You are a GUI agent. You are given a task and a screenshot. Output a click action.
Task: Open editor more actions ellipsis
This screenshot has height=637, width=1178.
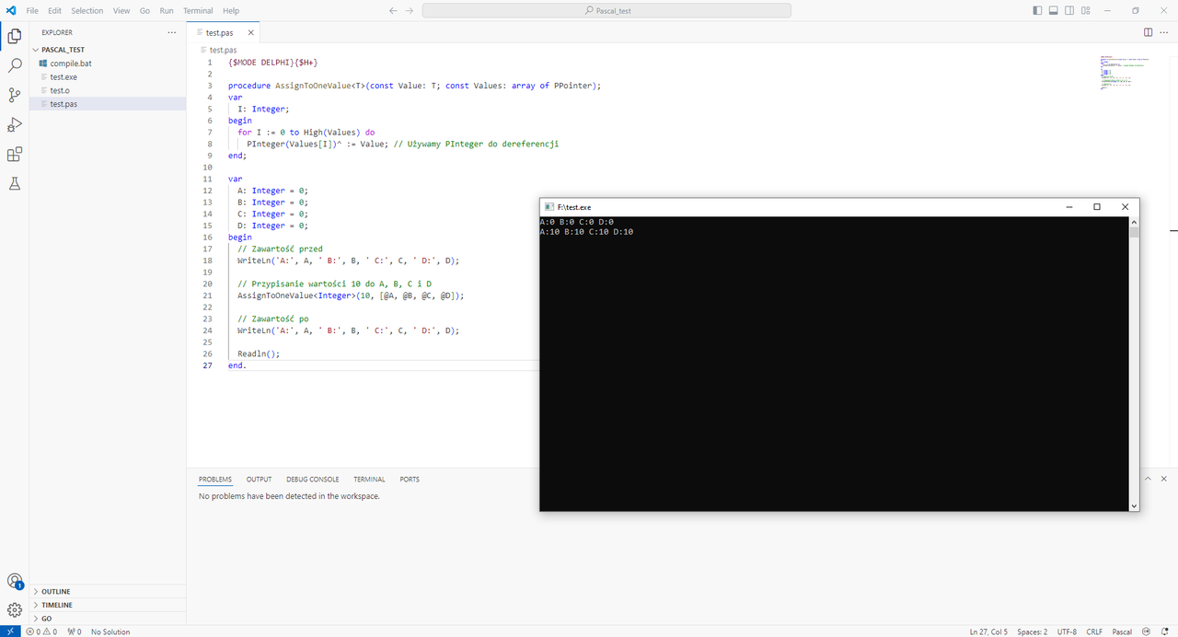(x=1164, y=32)
